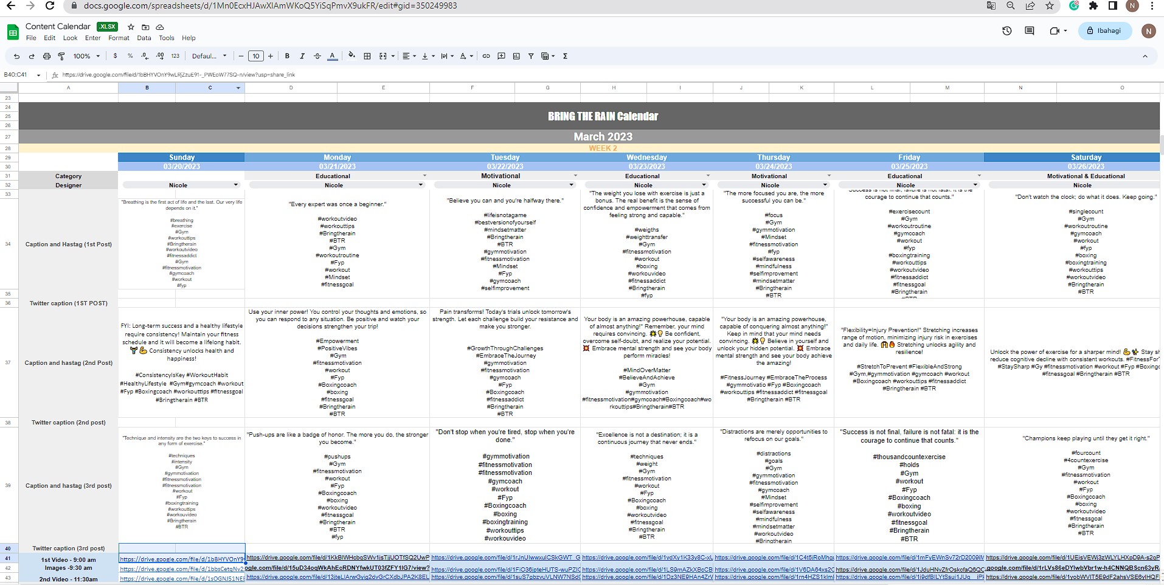
Task: Open more number formats 123 menu
Action: (175, 56)
